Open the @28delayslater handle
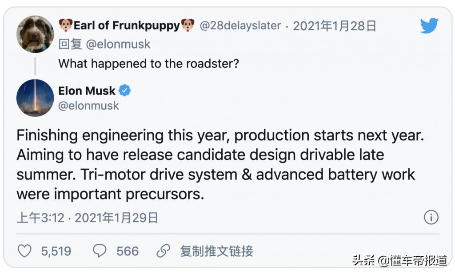This screenshot has height=274, width=455. (240, 26)
